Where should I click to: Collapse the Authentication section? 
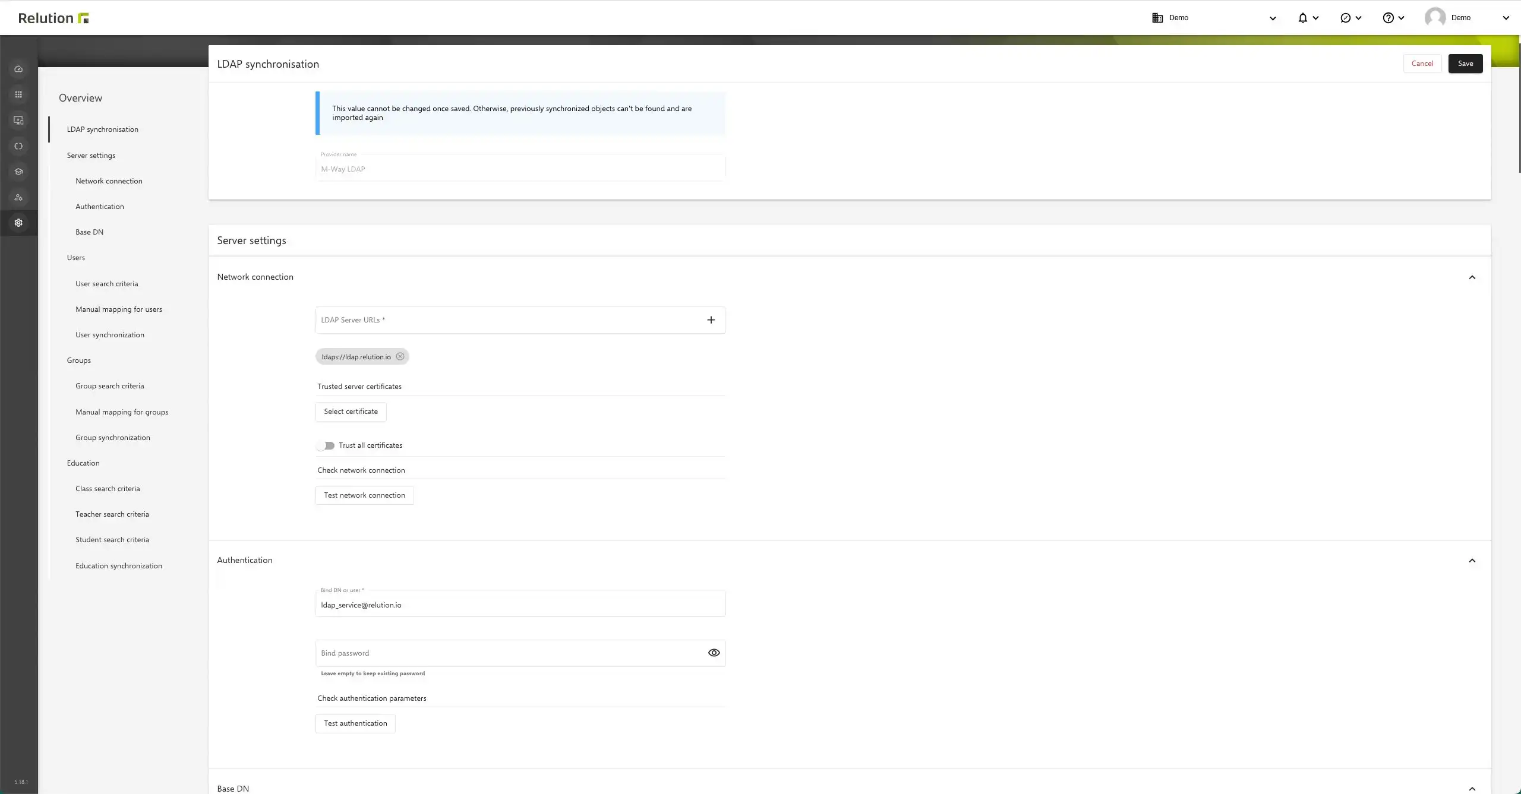[x=1472, y=561]
